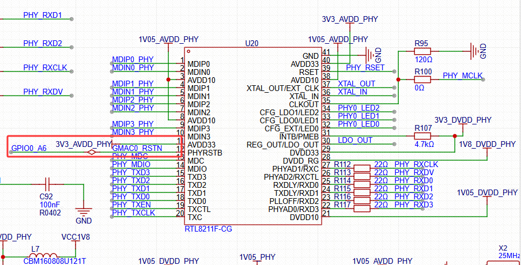Screen dimensions: 521x265
Task: Click the PHY_TXD2 net label
Action: pos(131,180)
